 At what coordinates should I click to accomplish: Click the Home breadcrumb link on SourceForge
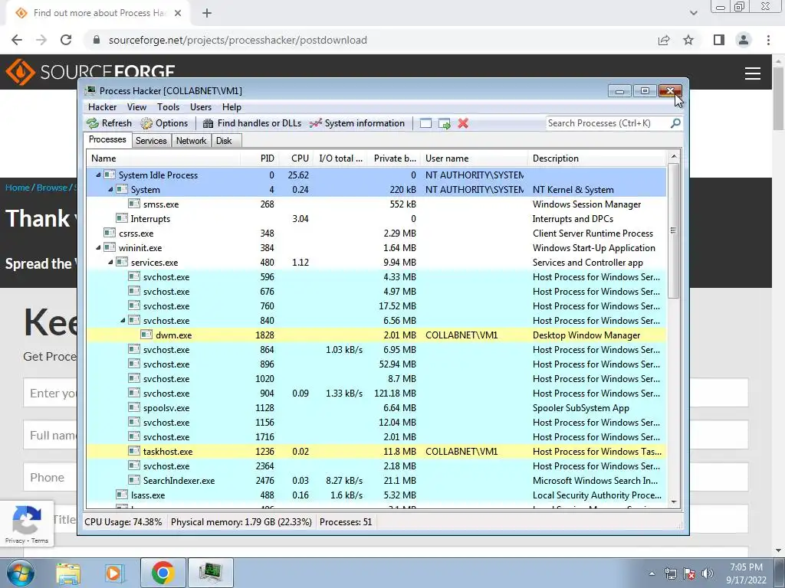(18, 188)
